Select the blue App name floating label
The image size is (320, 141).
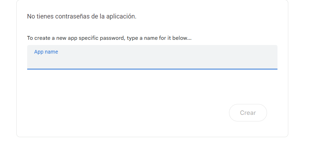pyautogui.click(x=46, y=52)
